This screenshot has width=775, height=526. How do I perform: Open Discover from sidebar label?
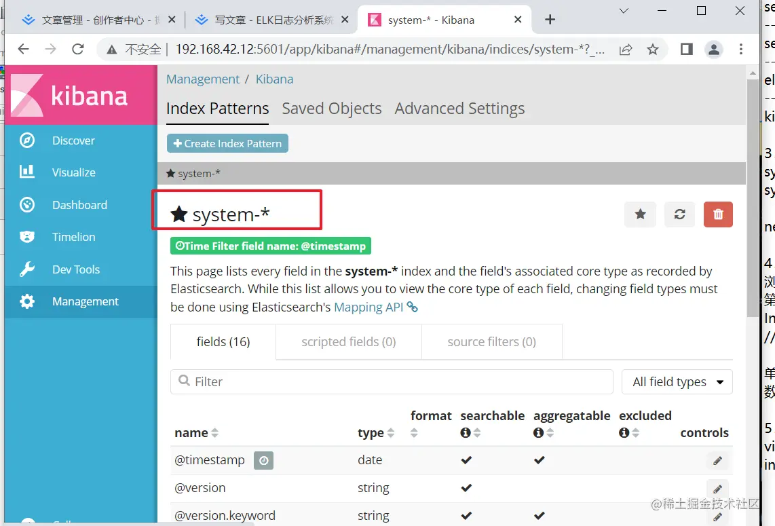(74, 140)
